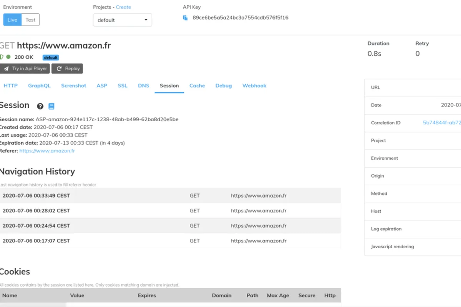Select the Session tab

click(169, 86)
